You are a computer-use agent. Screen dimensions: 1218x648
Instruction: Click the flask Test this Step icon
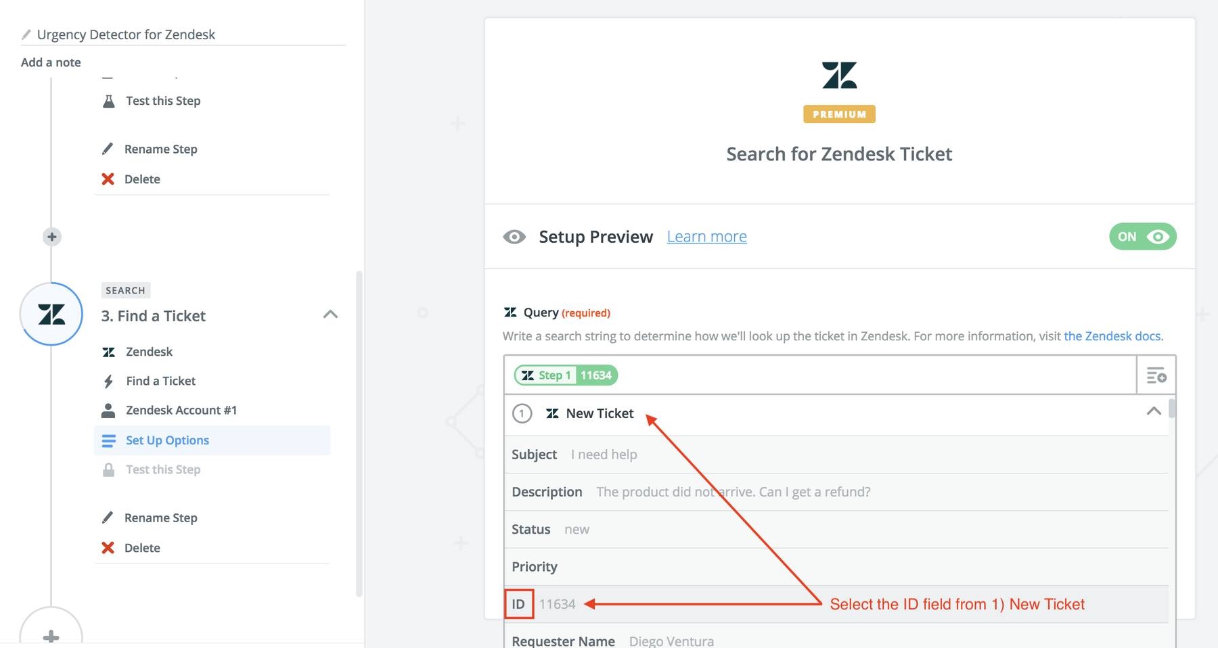click(x=108, y=101)
